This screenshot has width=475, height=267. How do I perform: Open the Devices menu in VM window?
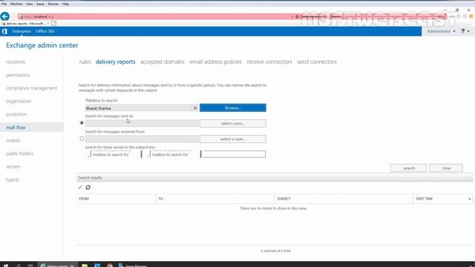(x=53, y=4)
